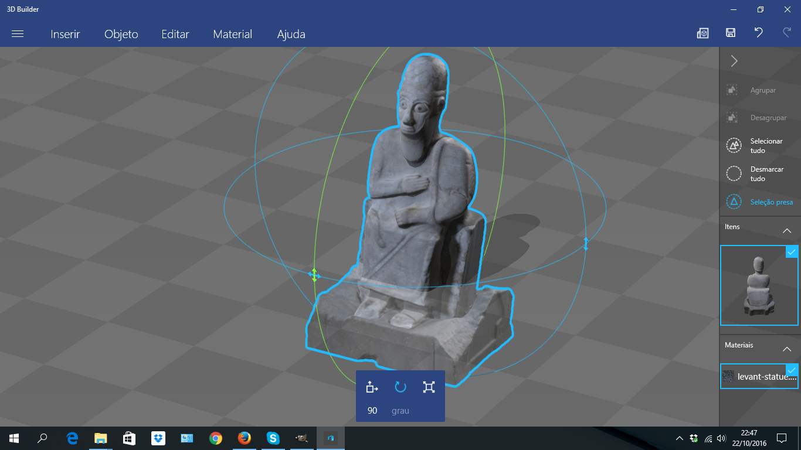Uncheck the statue item checkbox

(x=792, y=252)
